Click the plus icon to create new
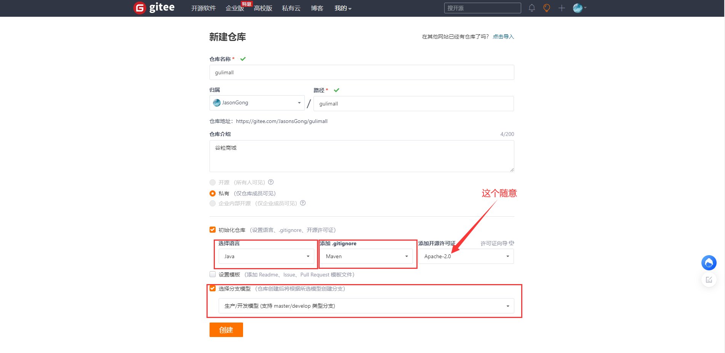Image resolution: width=725 pixels, height=353 pixels. pyautogui.click(x=562, y=8)
